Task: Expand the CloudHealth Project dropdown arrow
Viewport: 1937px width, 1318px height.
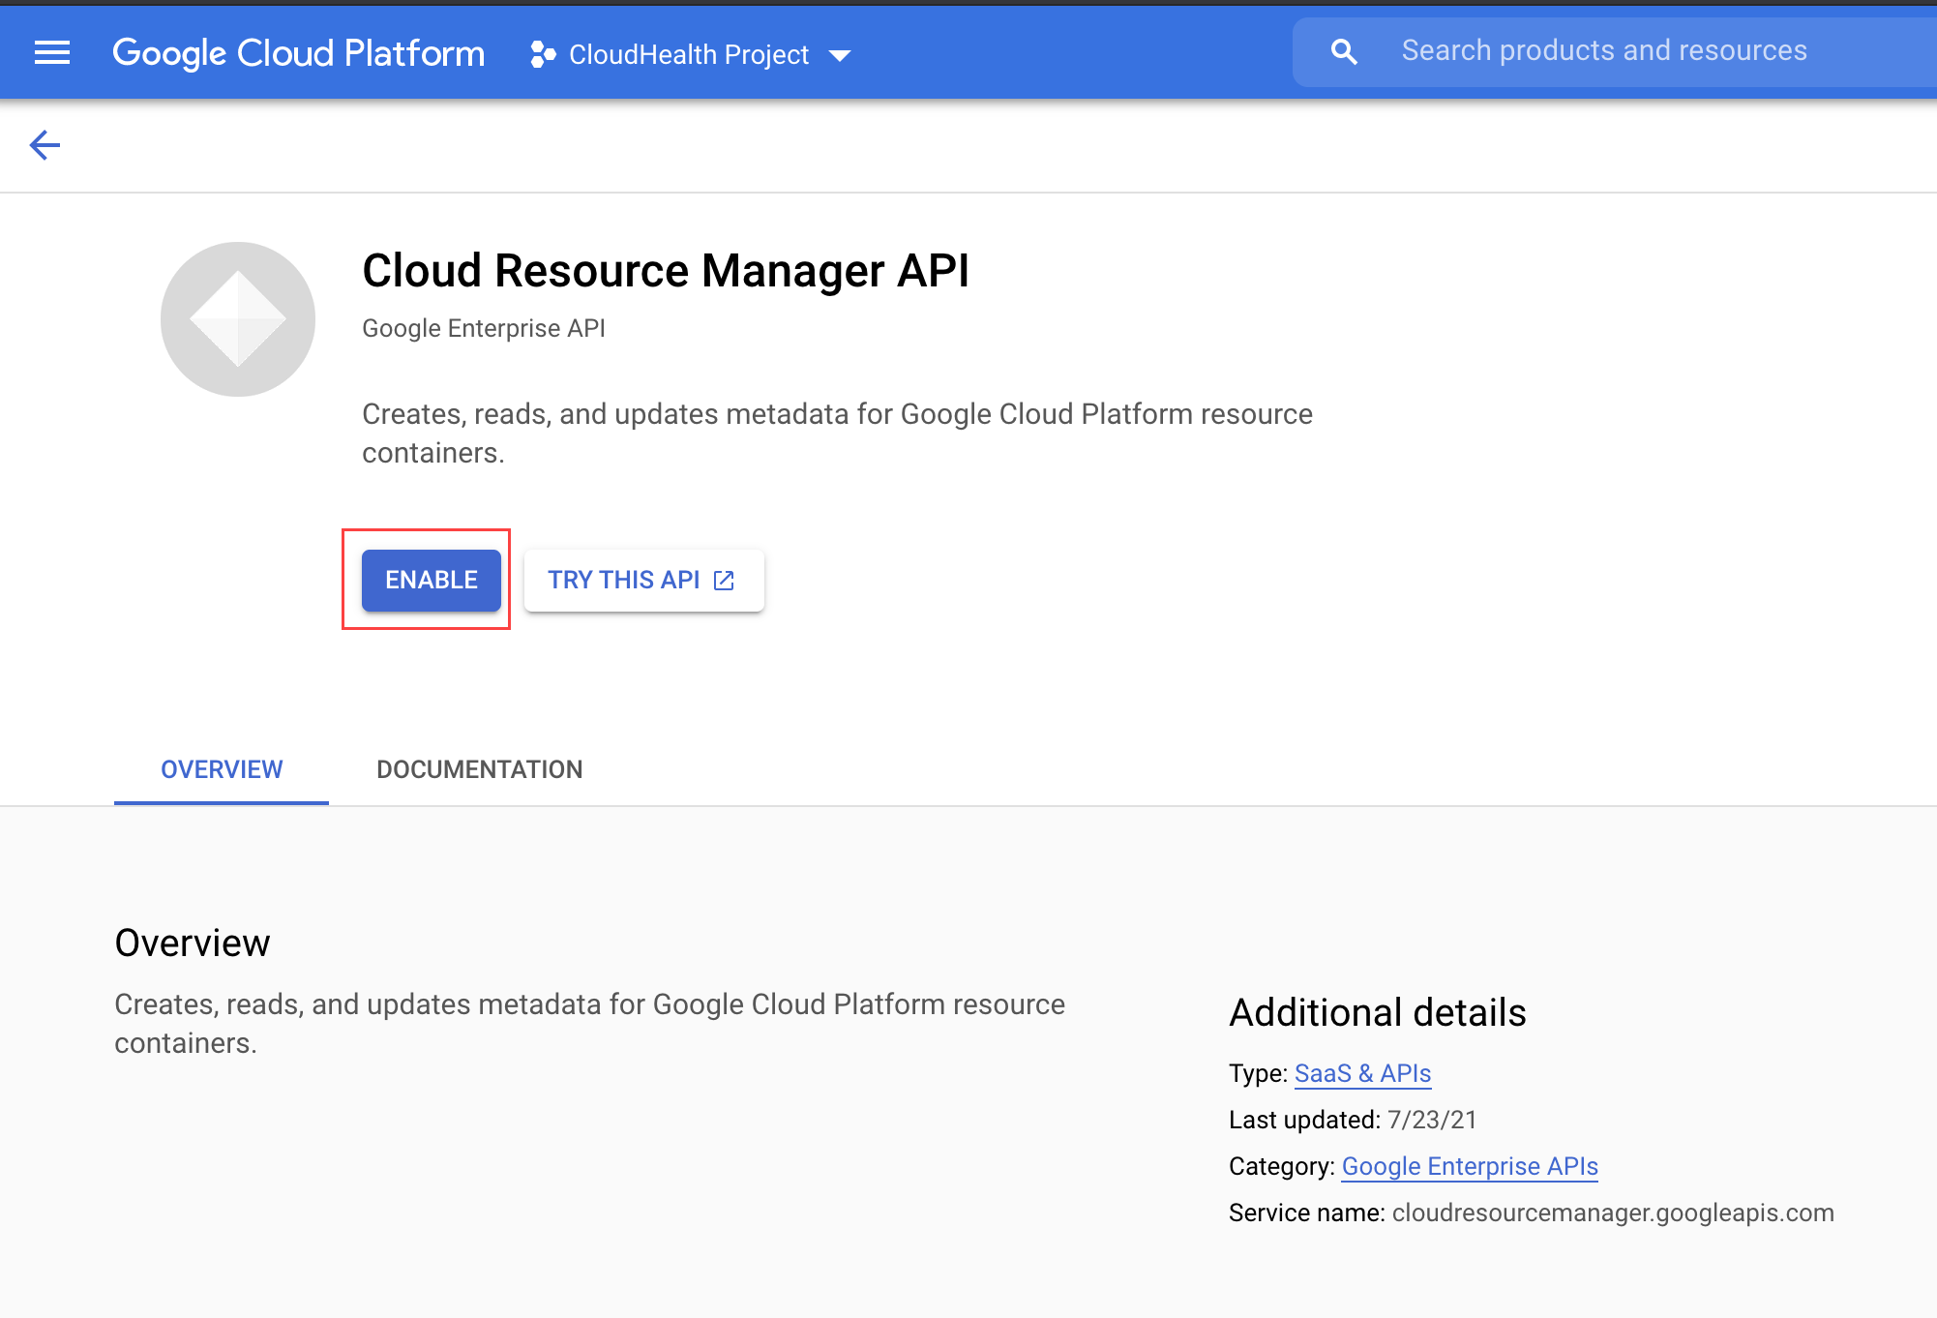Action: 841,55
